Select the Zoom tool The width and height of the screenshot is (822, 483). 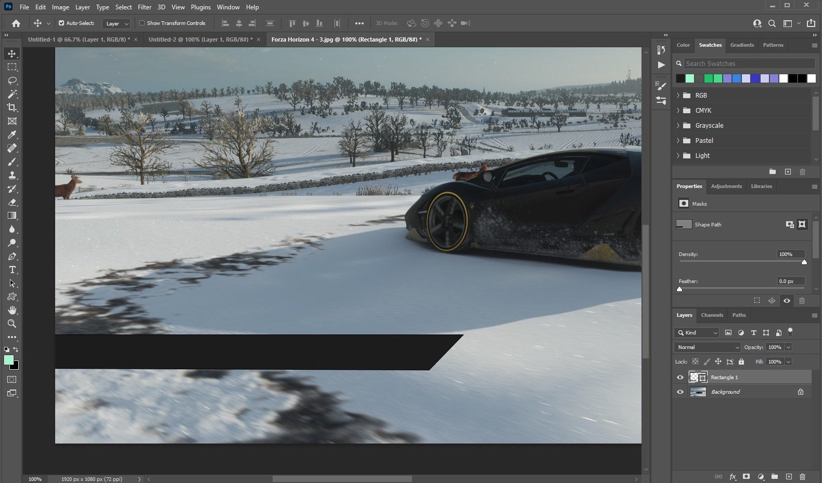click(12, 324)
